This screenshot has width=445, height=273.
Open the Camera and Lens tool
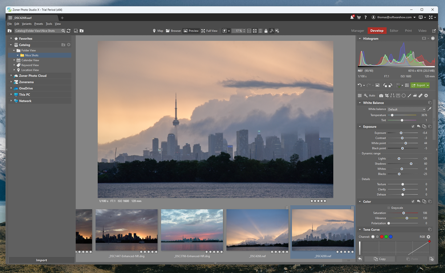pos(381,96)
